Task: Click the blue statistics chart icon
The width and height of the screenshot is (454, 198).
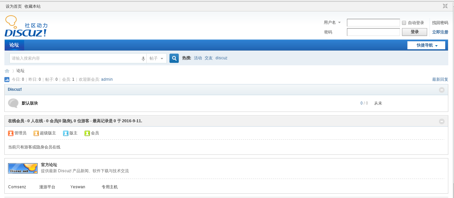Action: point(7,79)
